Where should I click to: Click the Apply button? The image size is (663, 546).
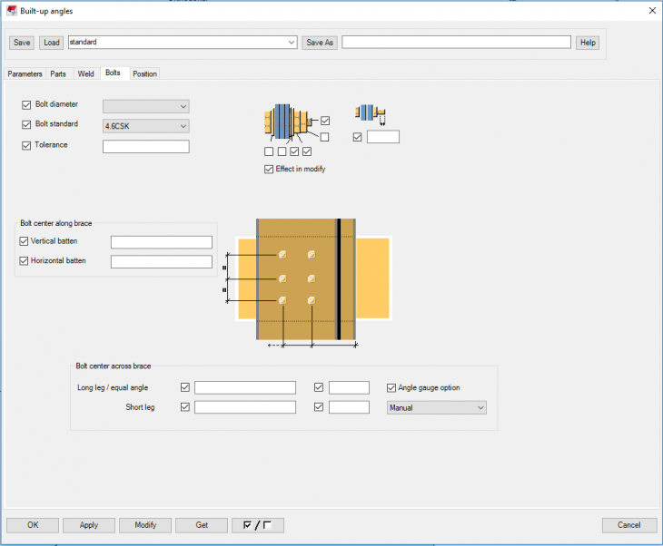pyautogui.click(x=89, y=525)
